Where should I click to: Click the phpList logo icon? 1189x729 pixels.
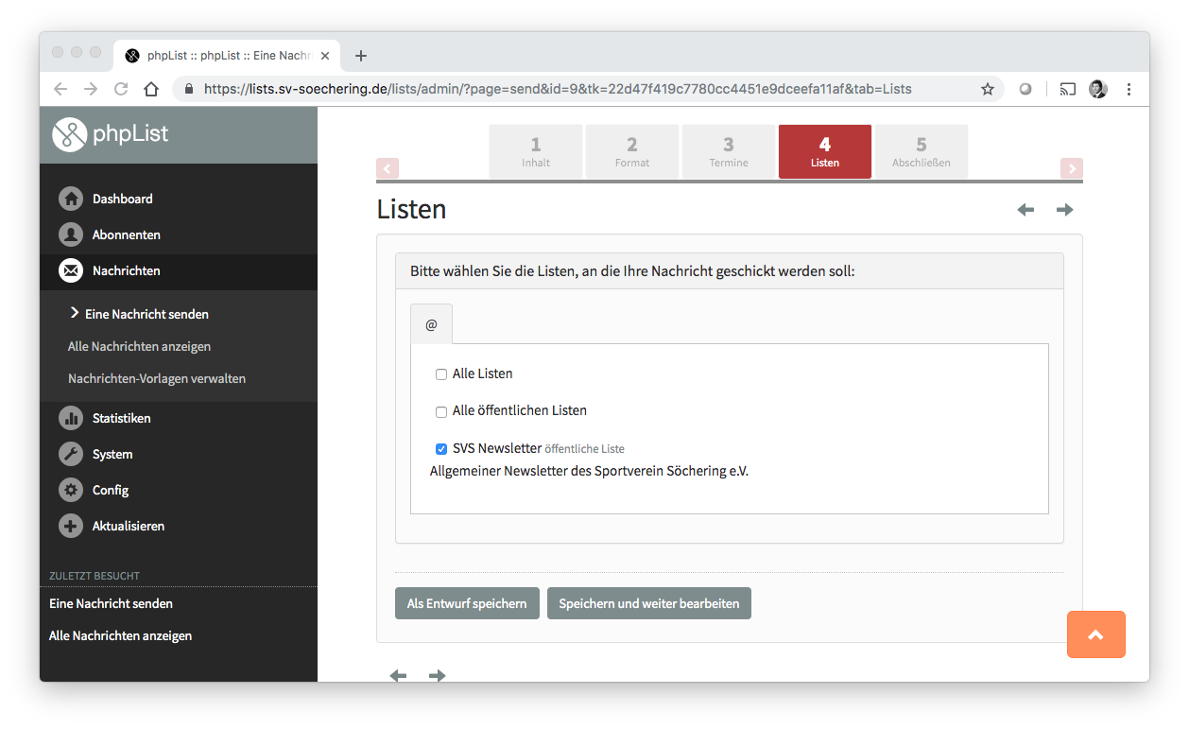tap(69, 134)
